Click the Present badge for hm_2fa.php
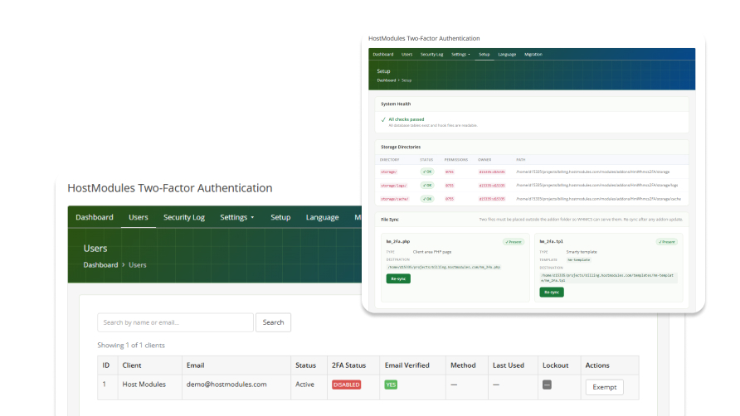740x416 pixels. (x=514, y=242)
